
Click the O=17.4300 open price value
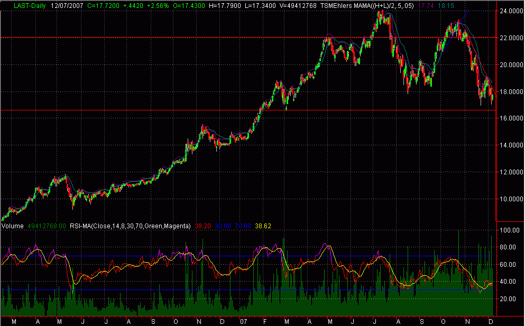point(172,4)
